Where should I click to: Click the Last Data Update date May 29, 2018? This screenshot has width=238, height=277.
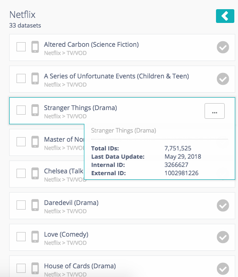(x=183, y=156)
